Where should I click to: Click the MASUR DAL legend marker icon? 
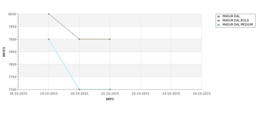click(218, 16)
